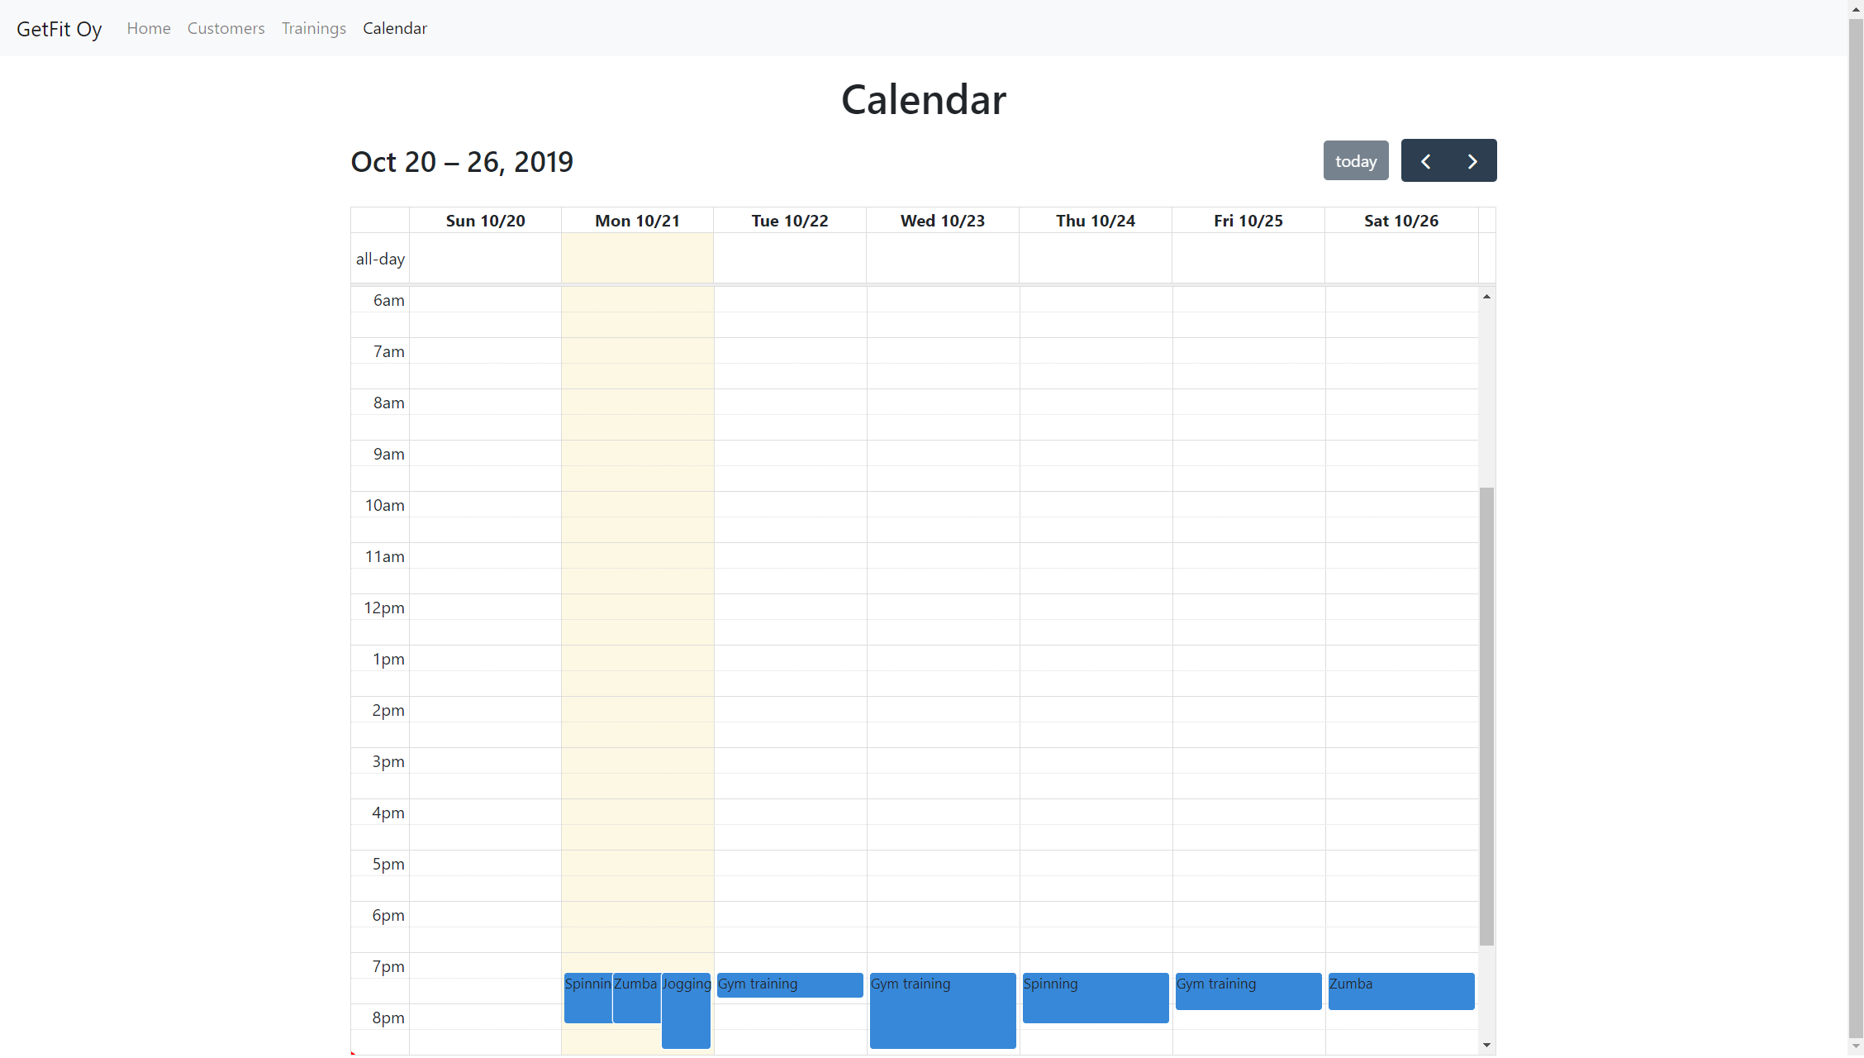Viewport: 1864px width, 1058px height.
Task: Select the Calendar nav item
Action: point(395,28)
